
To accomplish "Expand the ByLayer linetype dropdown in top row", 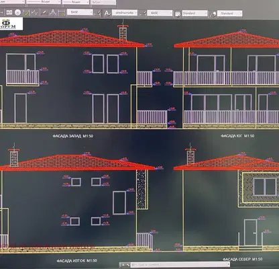I will coord(44,1).
